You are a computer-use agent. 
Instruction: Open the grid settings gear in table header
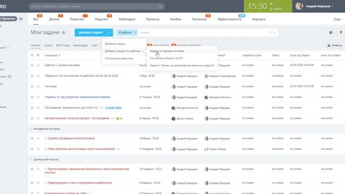pyautogui.click(x=38, y=55)
